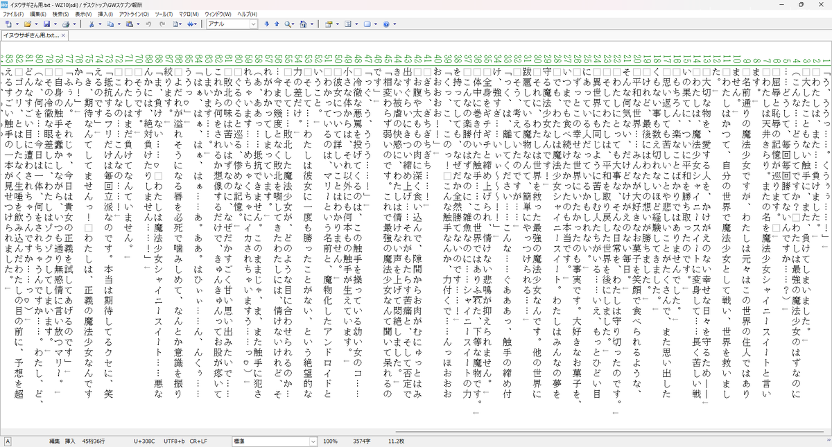832x447 pixels.
Task: Click the settings properties toolbar icon
Action: [x=329, y=24]
